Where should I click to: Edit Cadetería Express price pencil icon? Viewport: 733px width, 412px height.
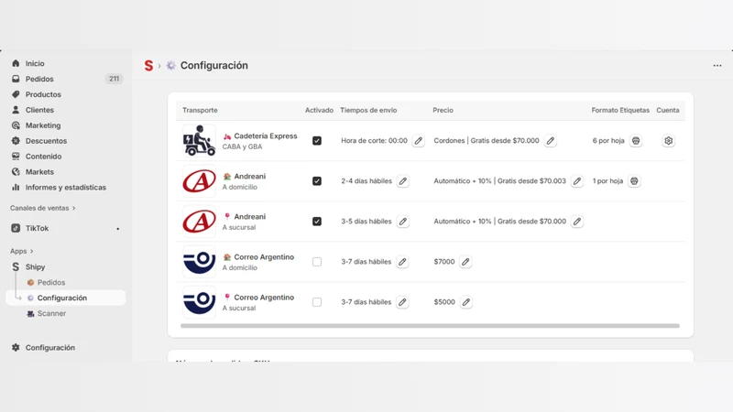click(551, 141)
